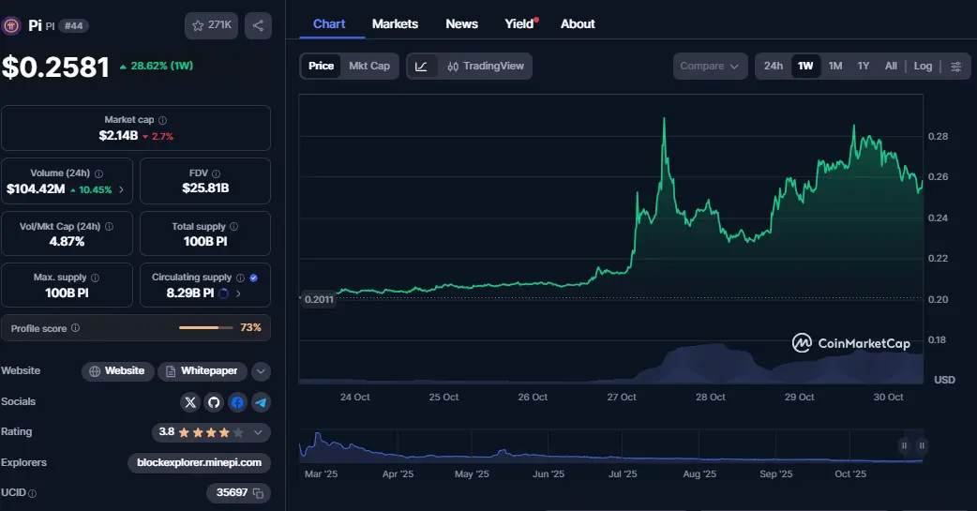
Task: Visit blockexplorer.minepi.com explorer link
Action: 199,462
